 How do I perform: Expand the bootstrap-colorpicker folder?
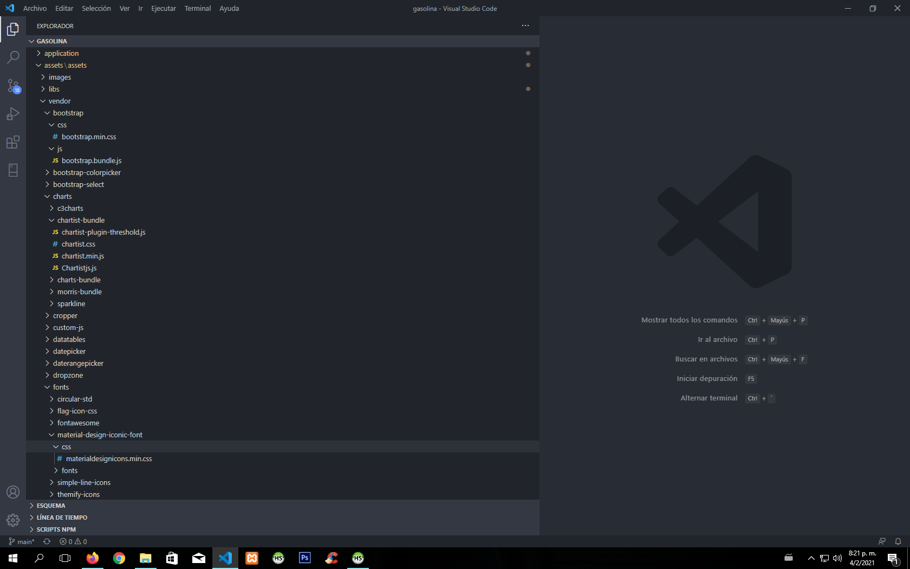283,172
